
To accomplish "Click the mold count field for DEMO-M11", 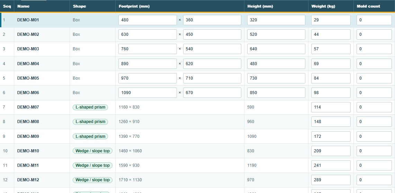I will click(x=374, y=165).
